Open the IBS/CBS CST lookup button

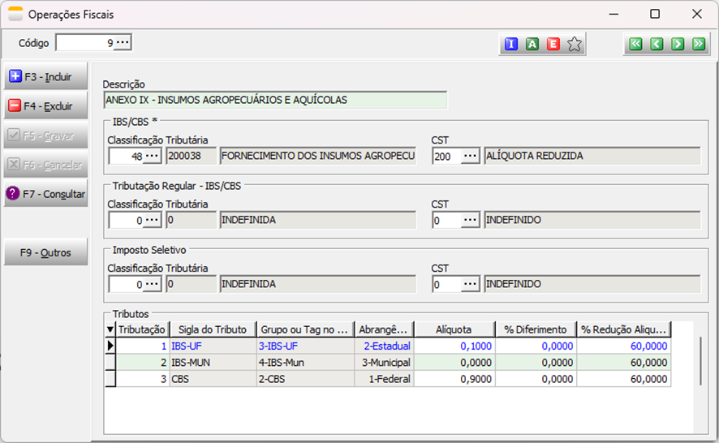coord(471,156)
